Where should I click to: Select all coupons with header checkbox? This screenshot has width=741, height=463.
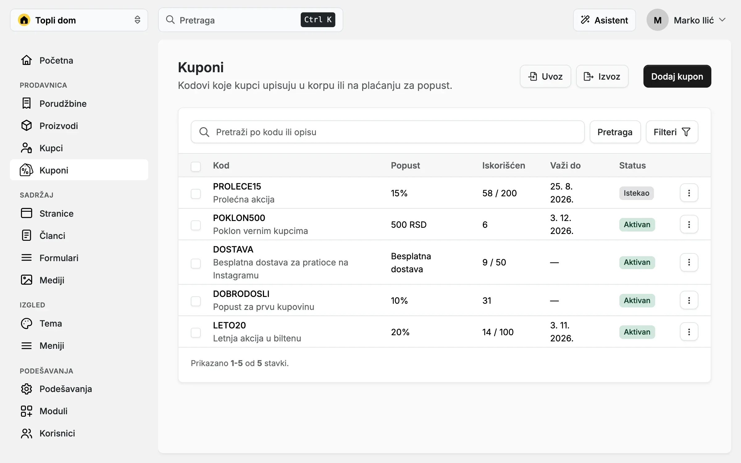click(196, 166)
